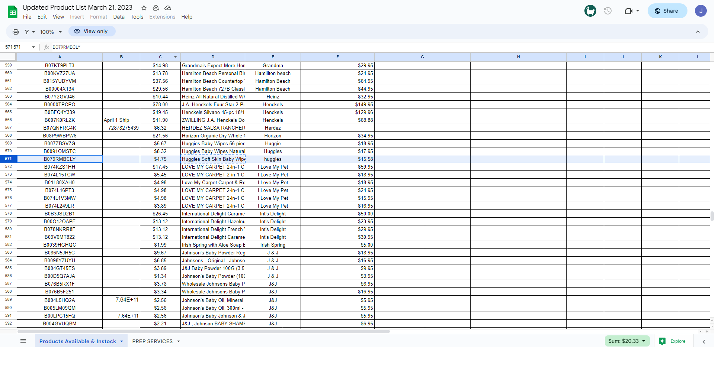Image resolution: width=715 pixels, height=387 pixels.
Task: Click the Horizon brand cell
Action: (273, 136)
